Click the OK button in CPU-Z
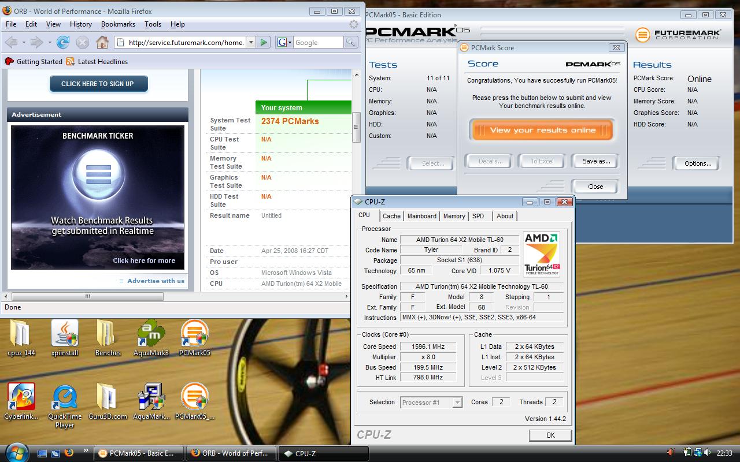The height and width of the screenshot is (462, 740). click(550, 435)
